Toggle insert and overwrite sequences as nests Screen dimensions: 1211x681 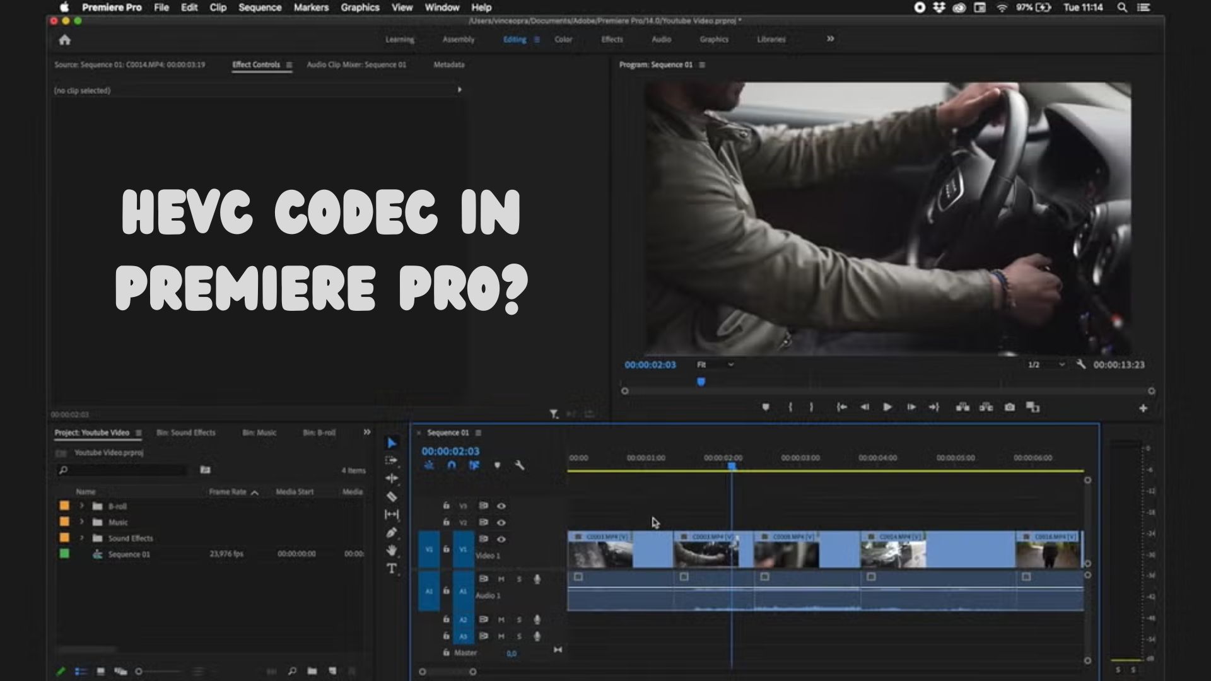[x=429, y=465]
